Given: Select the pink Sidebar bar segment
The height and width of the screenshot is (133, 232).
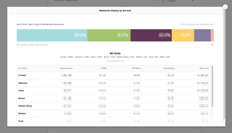Looking at the screenshot, I should tap(212, 35).
